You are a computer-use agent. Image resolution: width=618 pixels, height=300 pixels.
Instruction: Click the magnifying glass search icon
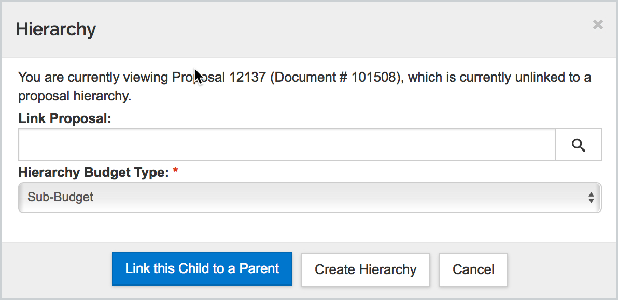click(579, 145)
